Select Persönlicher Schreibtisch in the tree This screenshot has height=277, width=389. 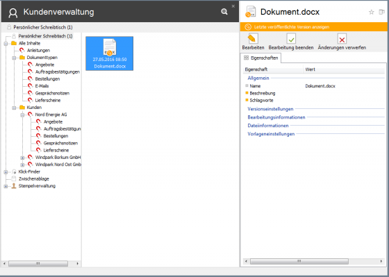[x=45, y=36]
